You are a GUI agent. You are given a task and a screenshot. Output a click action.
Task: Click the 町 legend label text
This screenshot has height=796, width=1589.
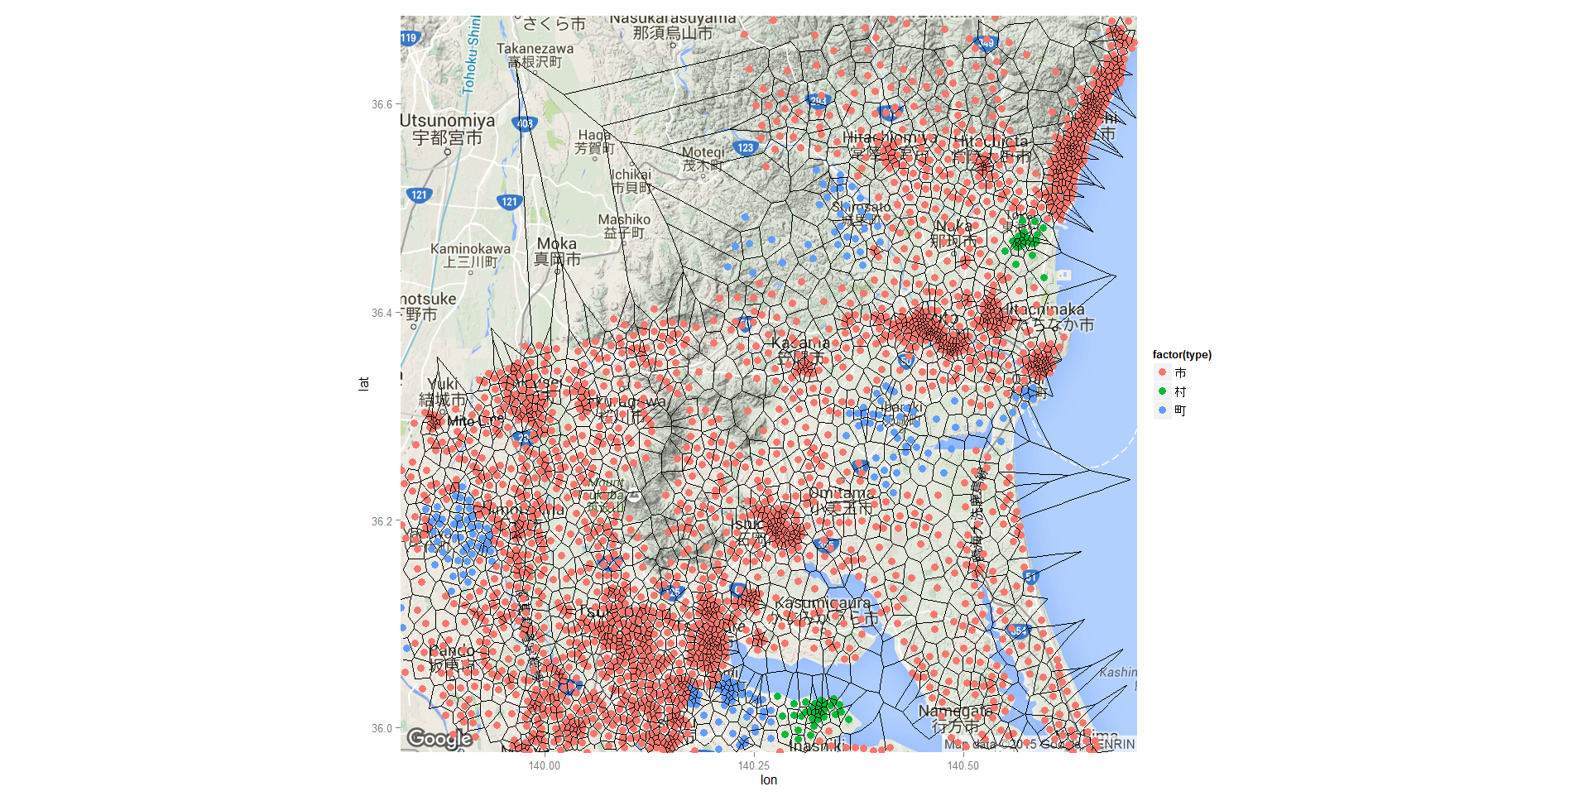(1180, 410)
